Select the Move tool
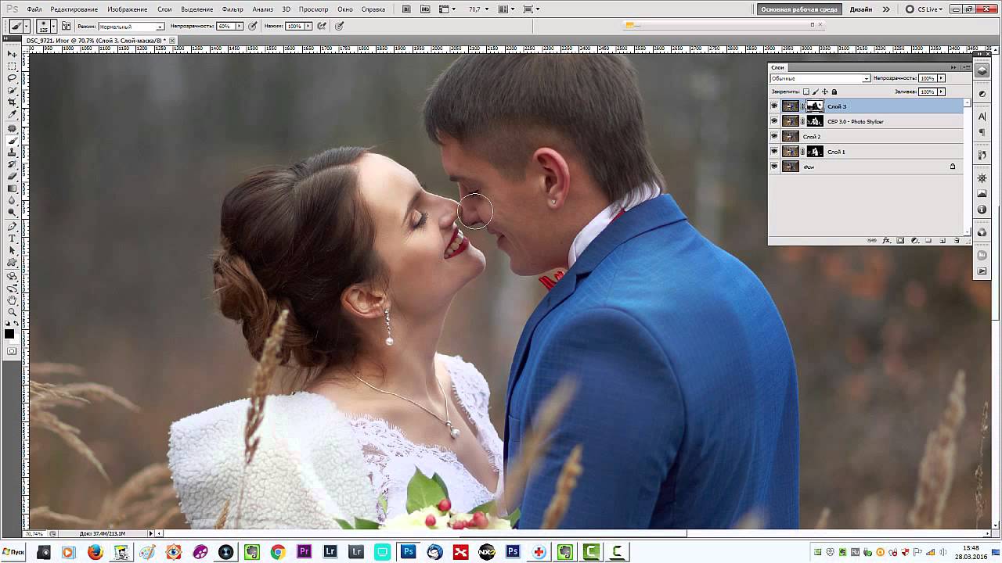This screenshot has width=1002, height=563. pyautogui.click(x=13, y=55)
